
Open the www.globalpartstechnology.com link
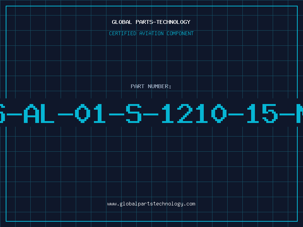click(x=151, y=204)
